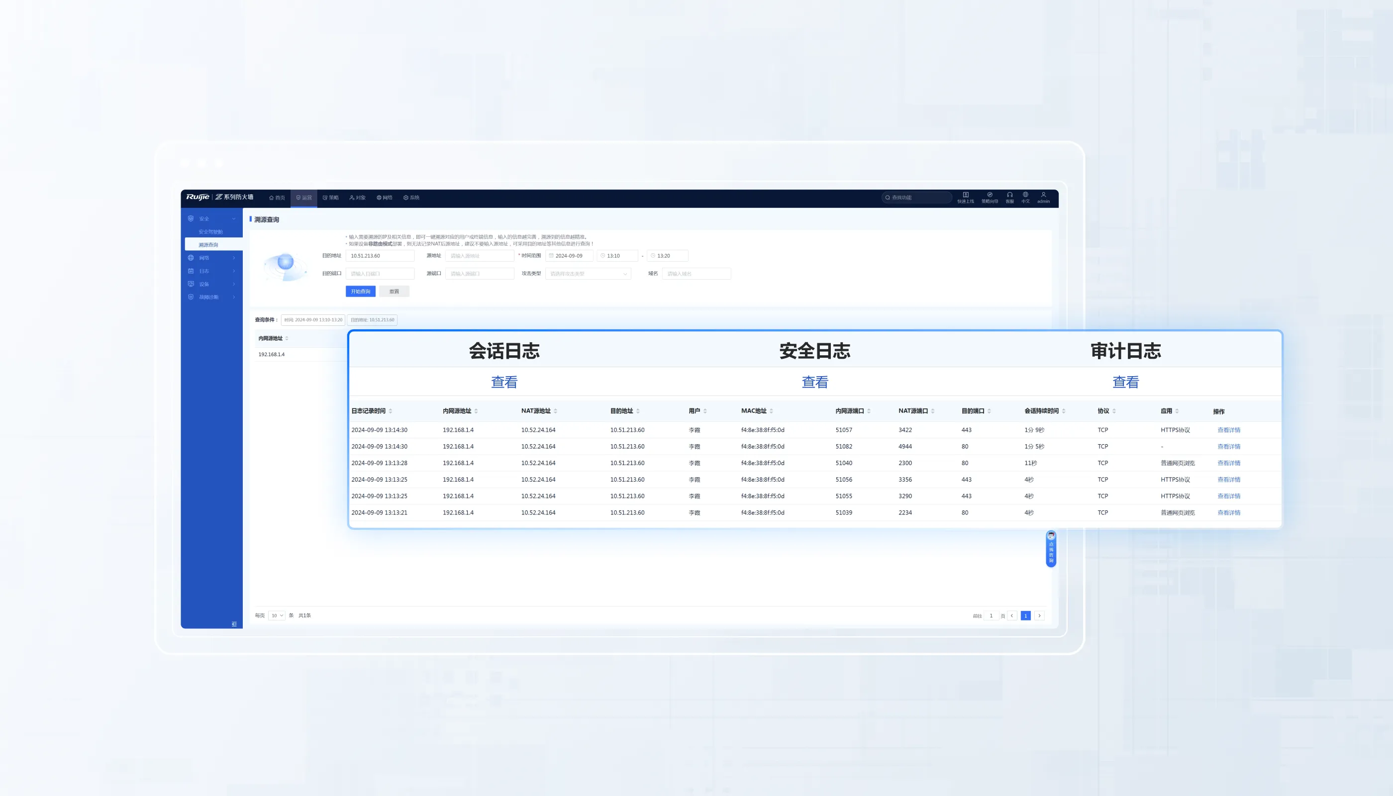Open the 对象 top menu
Image resolution: width=1393 pixels, height=796 pixels.
358,198
